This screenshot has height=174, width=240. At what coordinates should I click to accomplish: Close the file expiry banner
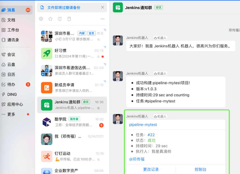point(103,7)
